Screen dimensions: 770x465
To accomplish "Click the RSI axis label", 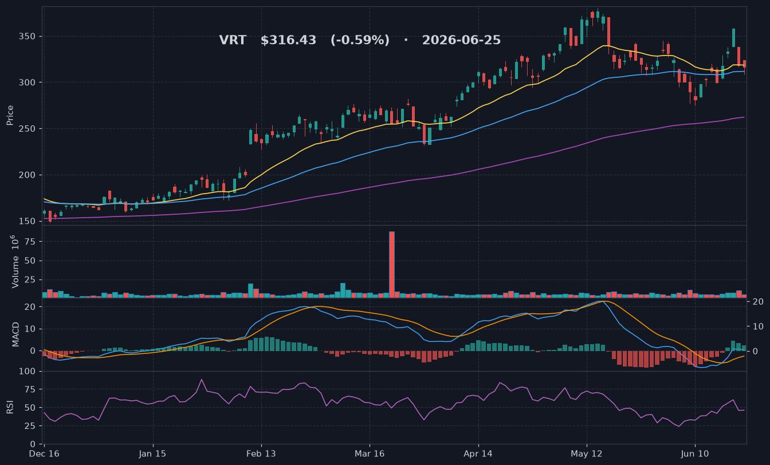I will tap(10, 407).
